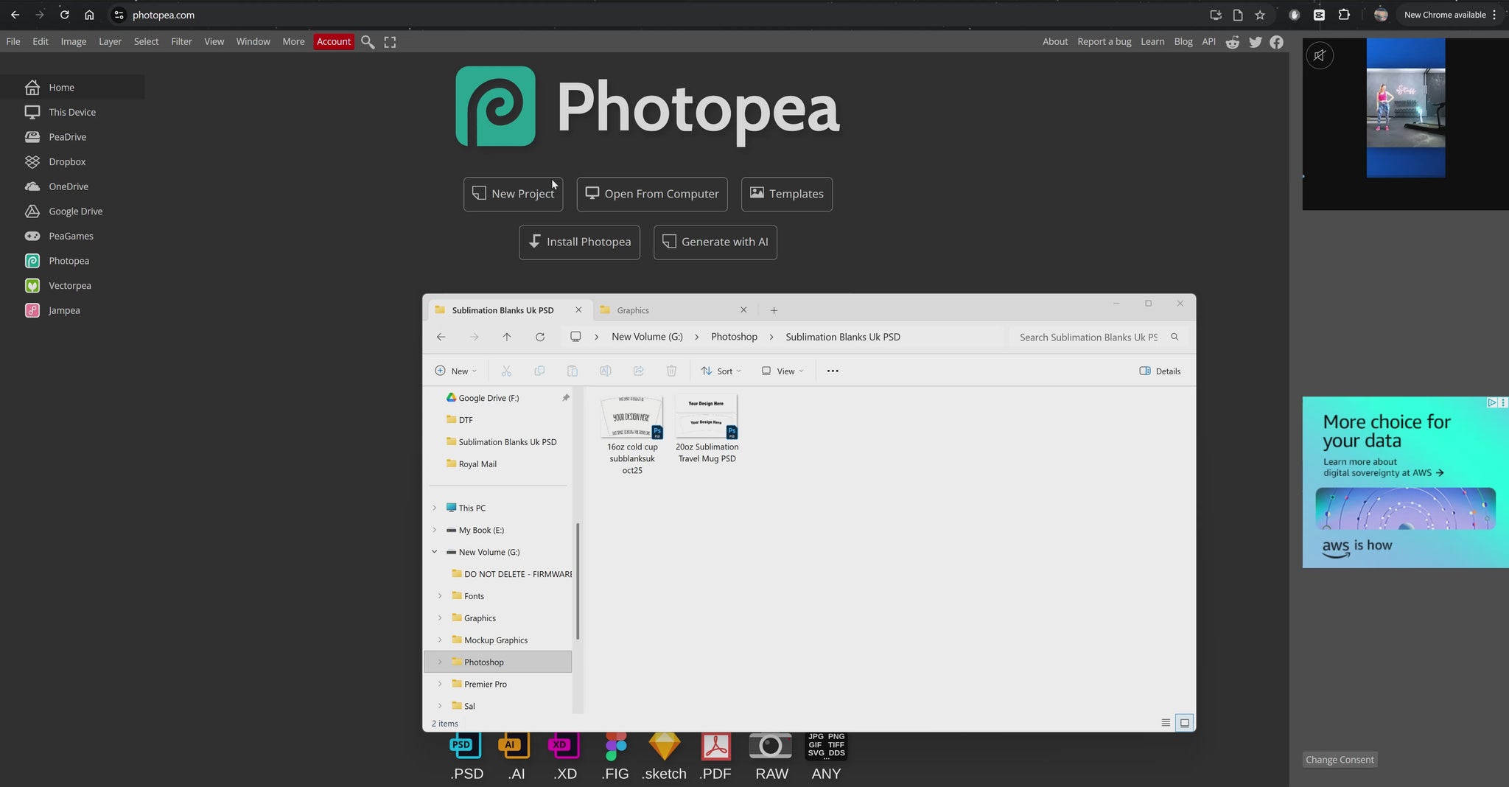Click the Google Drive sidebar icon
The height and width of the screenshot is (787, 1509).
click(32, 211)
